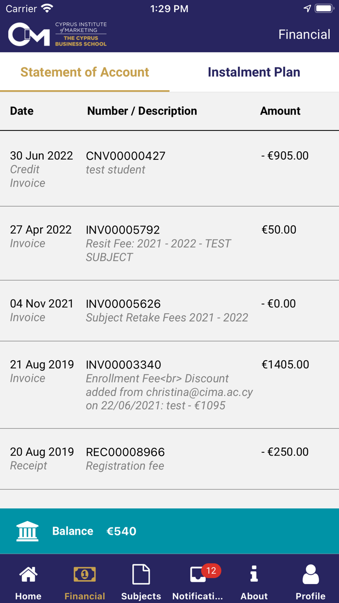The height and width of the screenshot is (603, 339).
Task: Tap the bank icon beside Balance
Action: [x=28, y=531]
